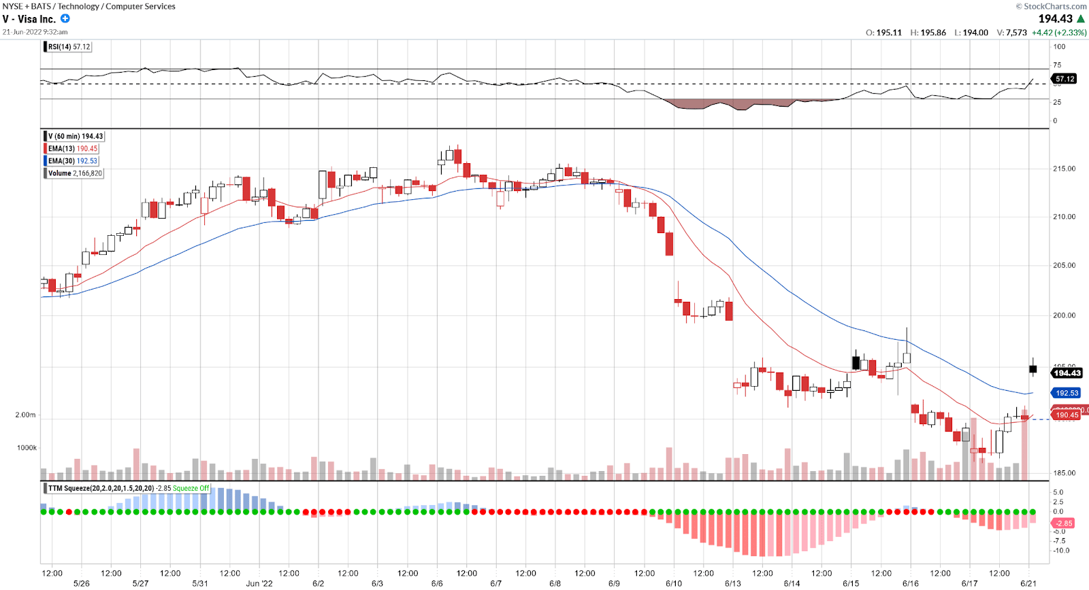Click the 6/10 date axis label
Image resolution: width=1089 pixels, height=590 pixels.
tap(674, 583)
